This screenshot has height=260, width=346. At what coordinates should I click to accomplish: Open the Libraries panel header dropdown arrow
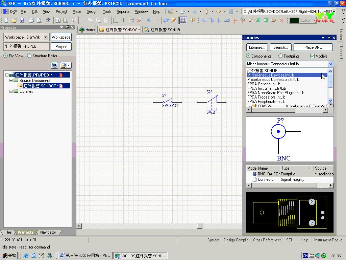point(323,38)
